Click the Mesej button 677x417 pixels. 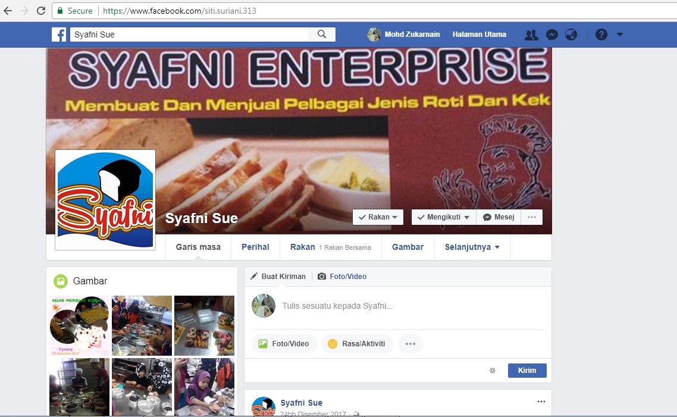[x=499, y=217]
